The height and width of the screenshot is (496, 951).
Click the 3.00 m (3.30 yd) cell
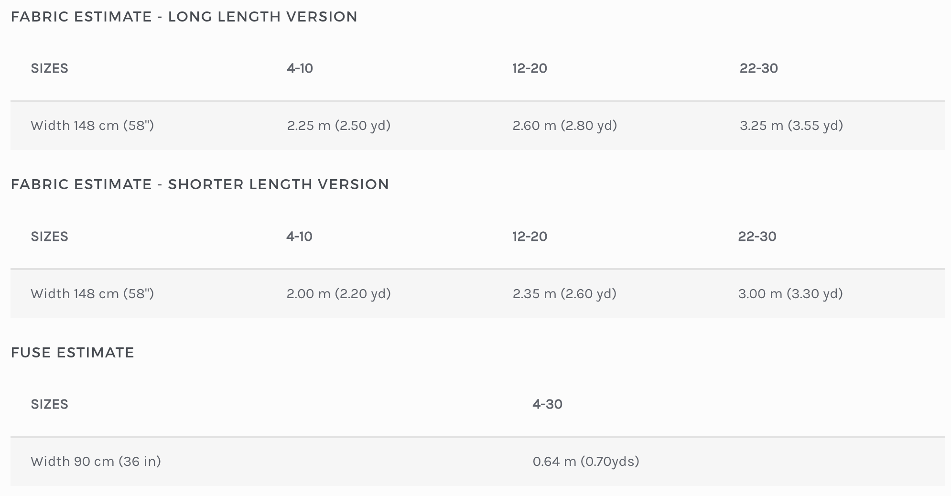(x=790, y=293)
